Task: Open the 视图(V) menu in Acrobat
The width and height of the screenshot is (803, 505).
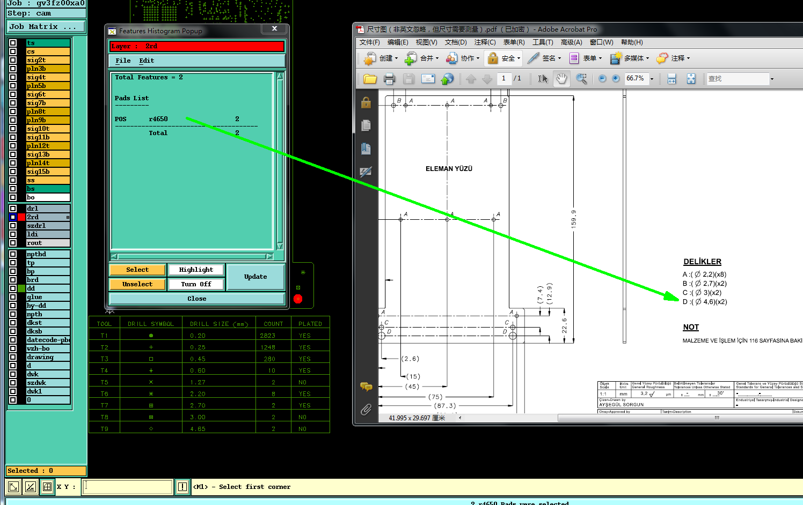Action: click(427, 42)
